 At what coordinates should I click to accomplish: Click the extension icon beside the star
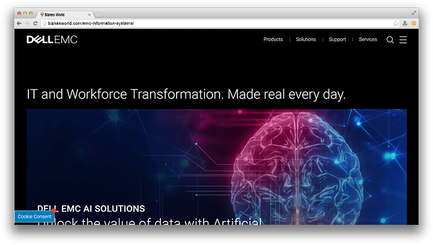pos(405,24)
